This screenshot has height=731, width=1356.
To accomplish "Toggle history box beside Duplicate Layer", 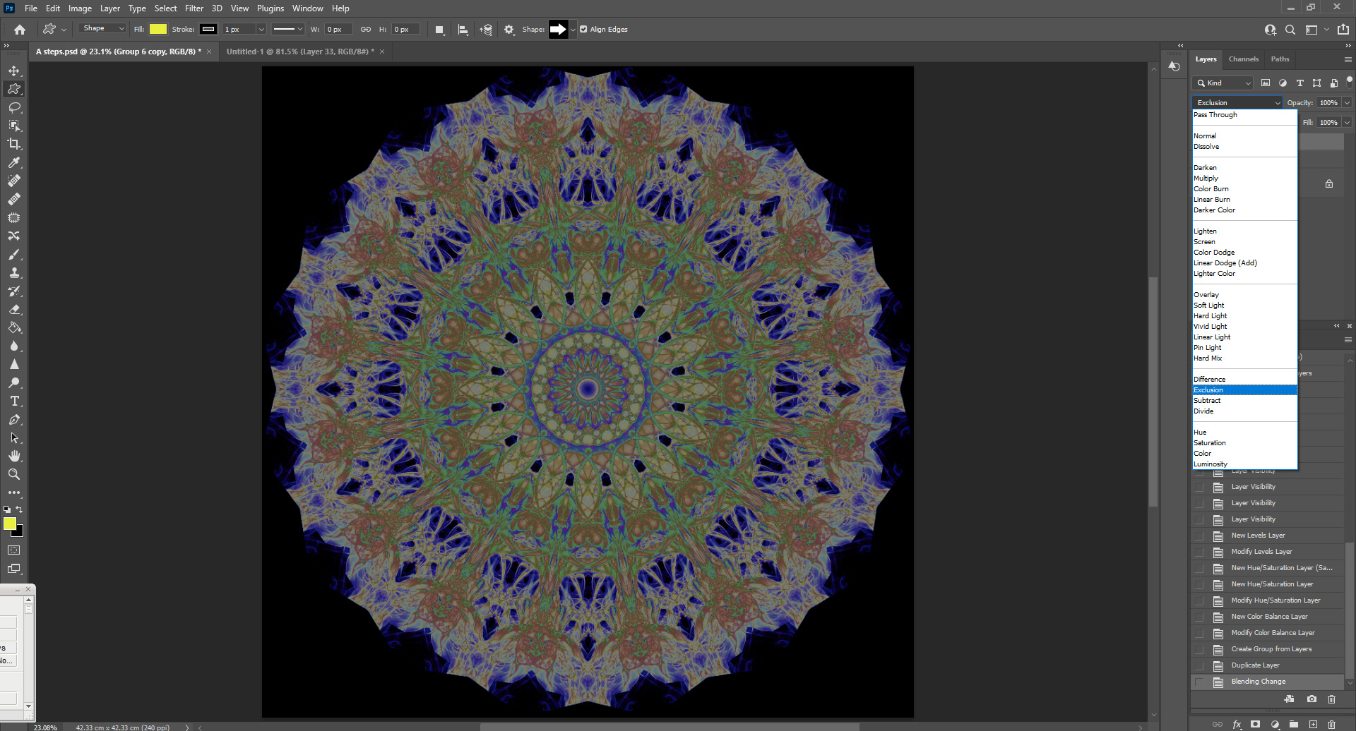I will click(1199, 666).
